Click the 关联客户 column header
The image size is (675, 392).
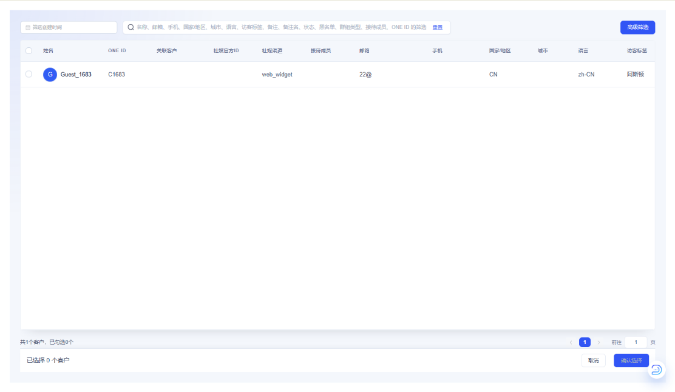tap(166, 51)
